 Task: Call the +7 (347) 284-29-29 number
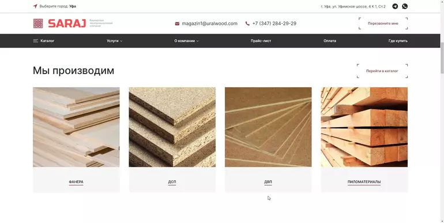pyautogui.click(x=274, y=24)
